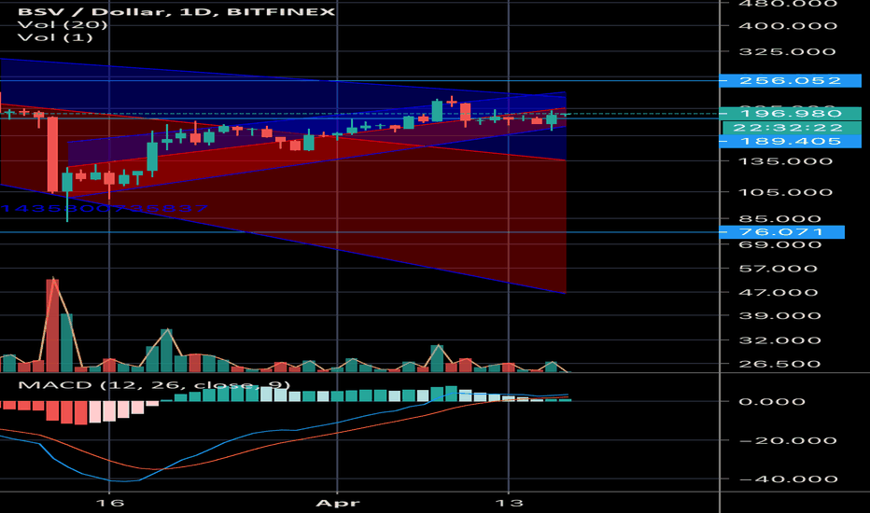
Task: Click the Apr date label
Action: (x=337, y=503)
